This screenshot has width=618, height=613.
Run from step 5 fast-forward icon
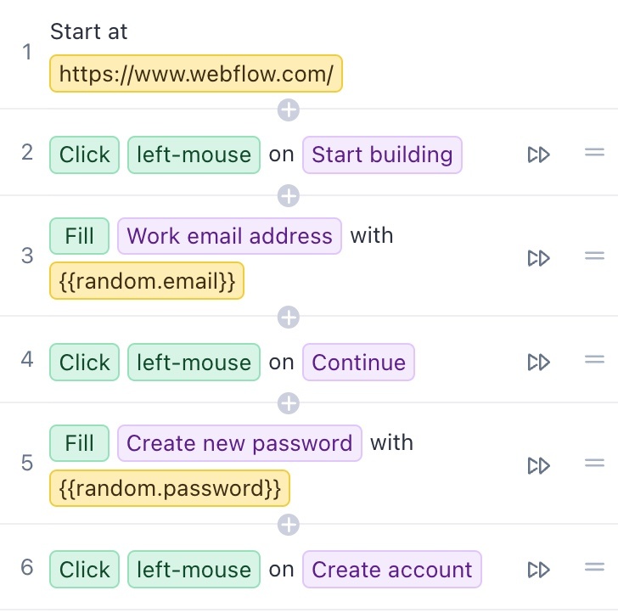[x=539, y=465]
